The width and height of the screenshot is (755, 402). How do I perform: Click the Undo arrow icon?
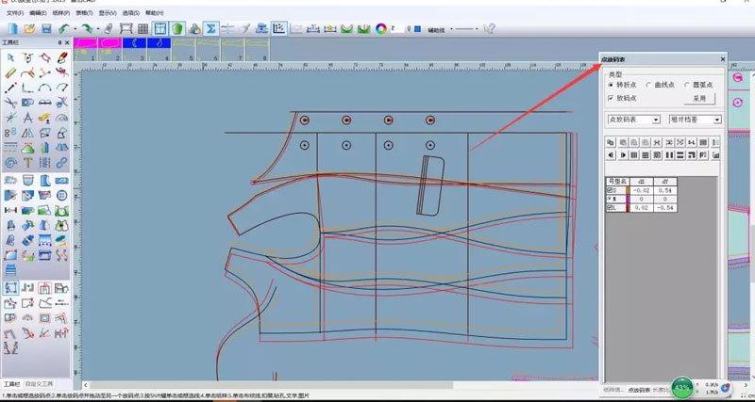pyautogui.click(x=64, y=29)
